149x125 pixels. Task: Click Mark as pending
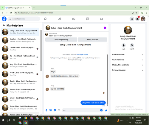[x=61, y=39]
